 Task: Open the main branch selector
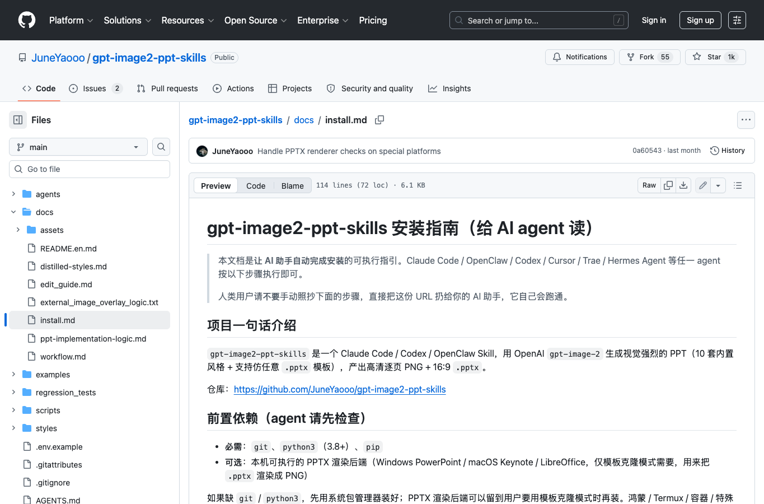point(78,147)
